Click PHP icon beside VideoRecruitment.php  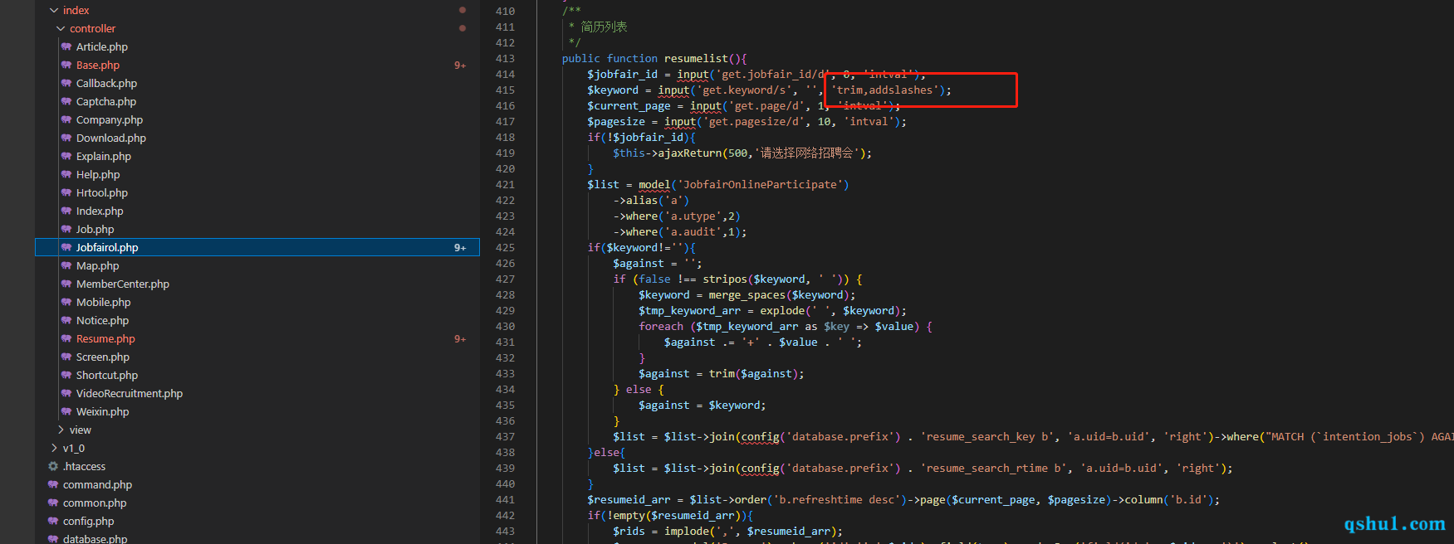[x=66, y=393]
